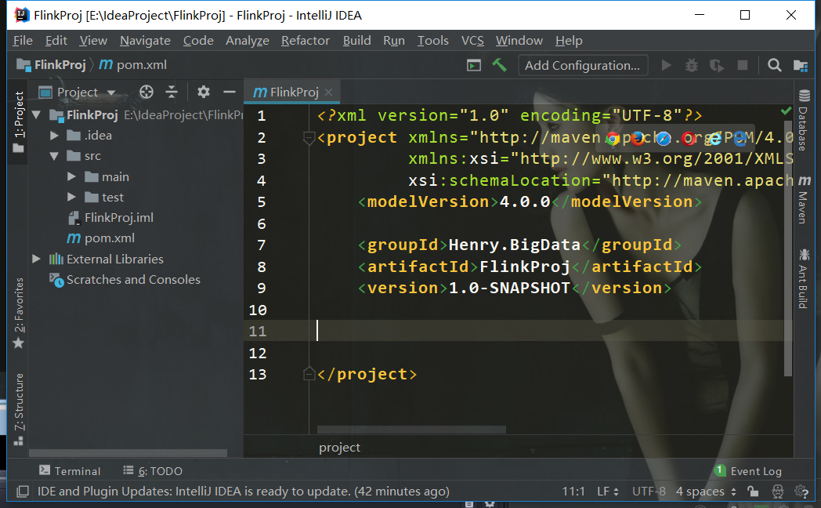Toggle tool window quick access icon

[23, 492]
